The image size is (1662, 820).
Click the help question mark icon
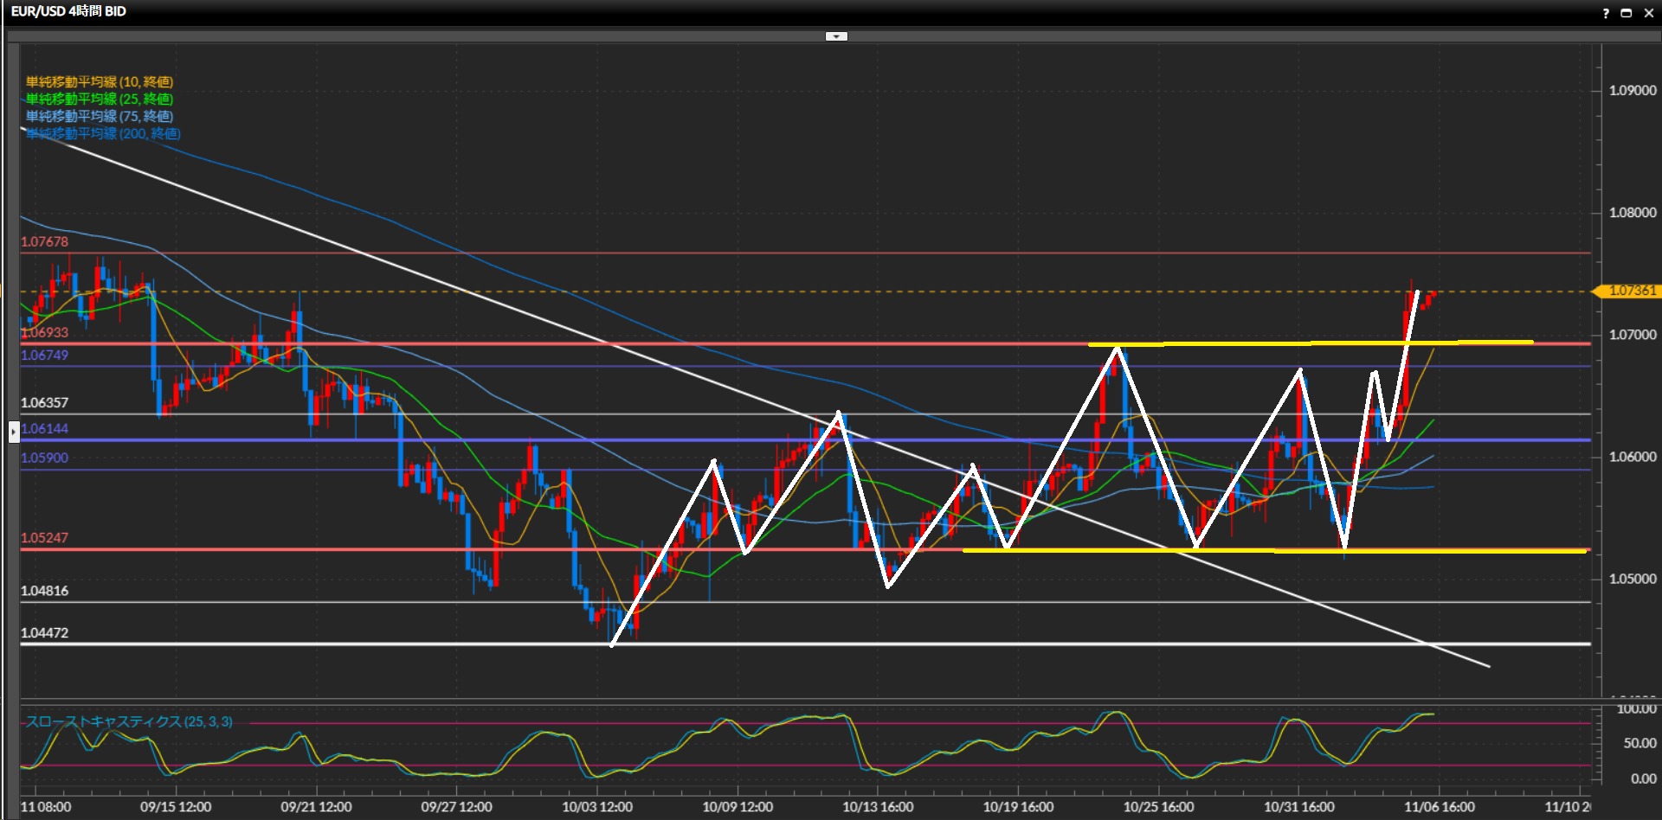pos(1605,13)
